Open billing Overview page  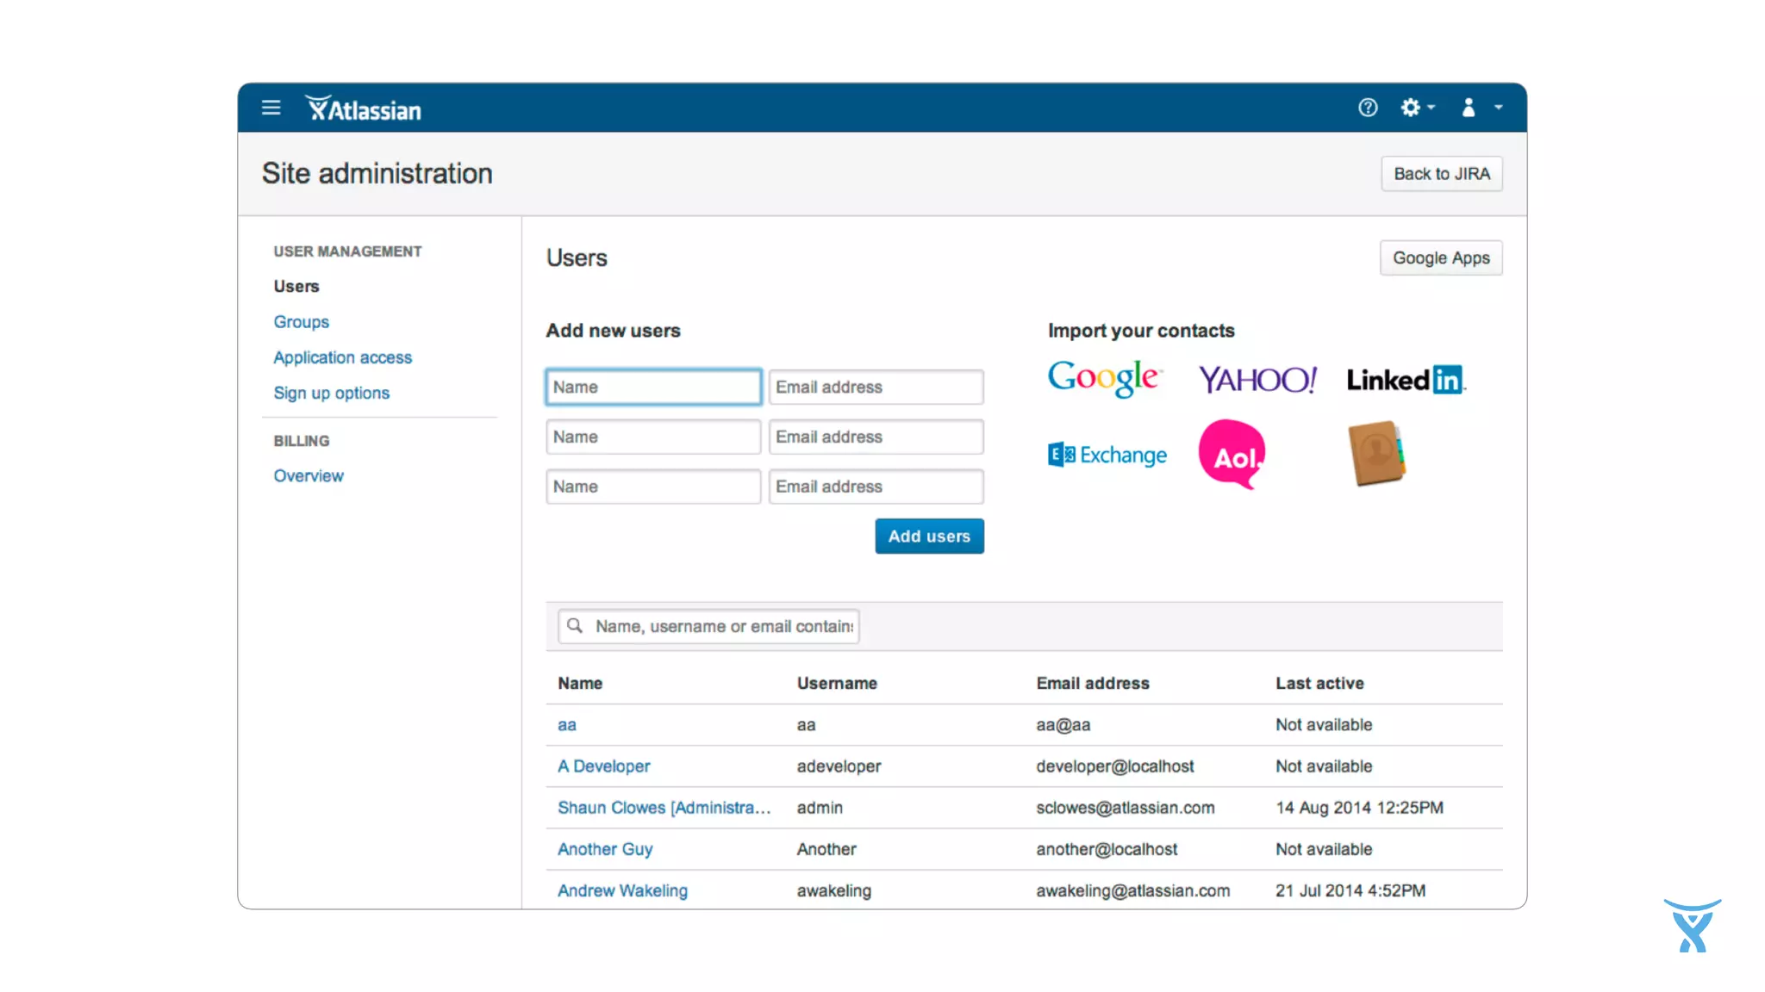coord(308,476)
